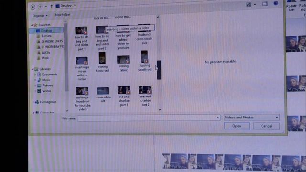Select the 'ironing fabric still' image
306x172 pixels.
pyautogui.click(x=102, y=62)
